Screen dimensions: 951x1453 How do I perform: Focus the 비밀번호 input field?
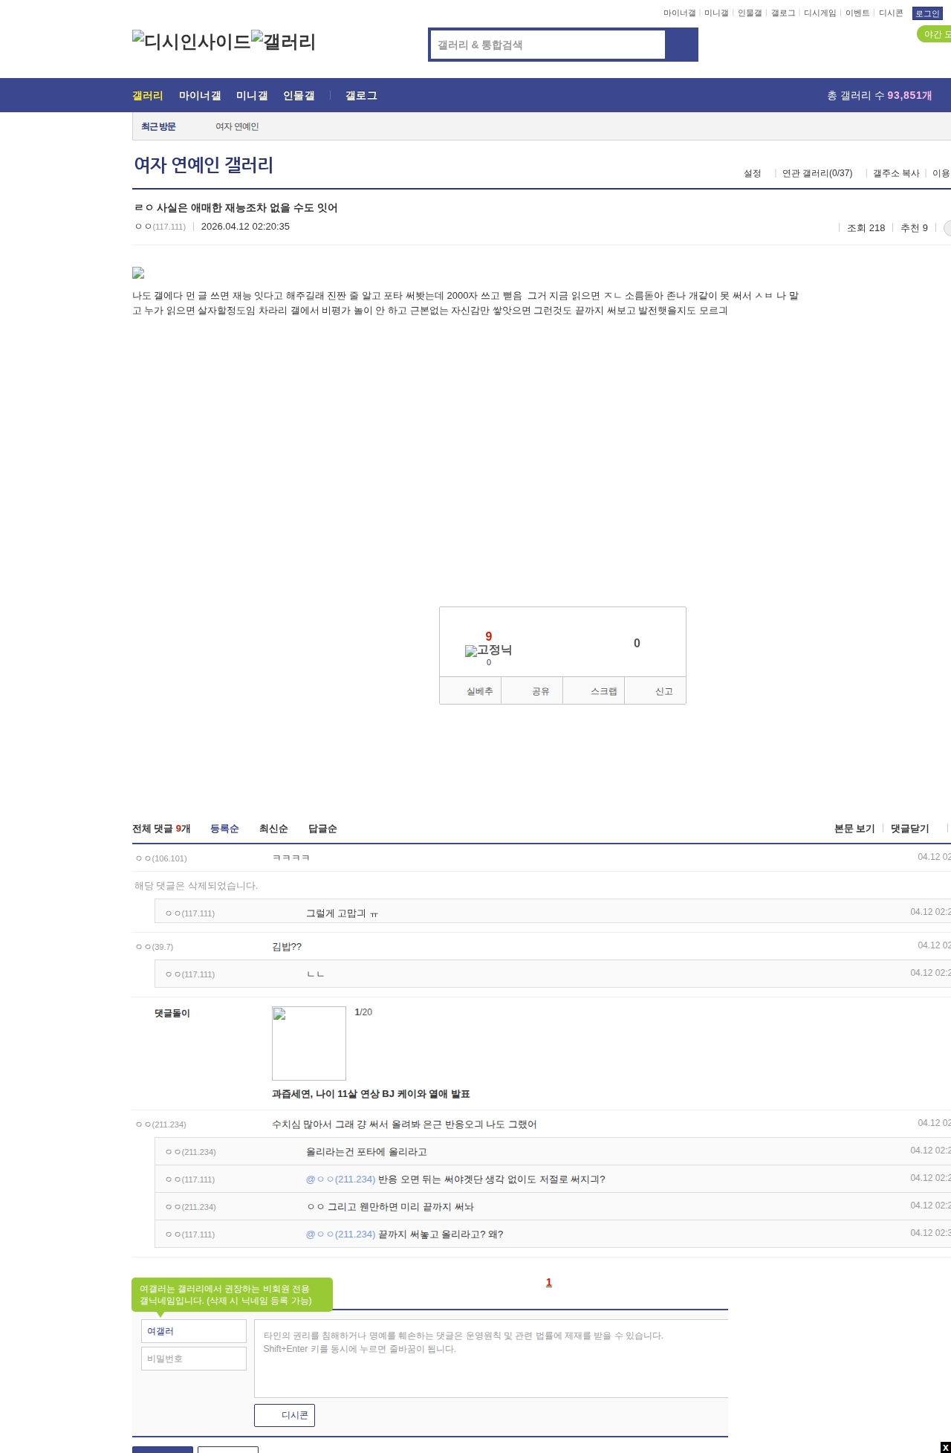pyautogui.click(x=194, y=1359)
